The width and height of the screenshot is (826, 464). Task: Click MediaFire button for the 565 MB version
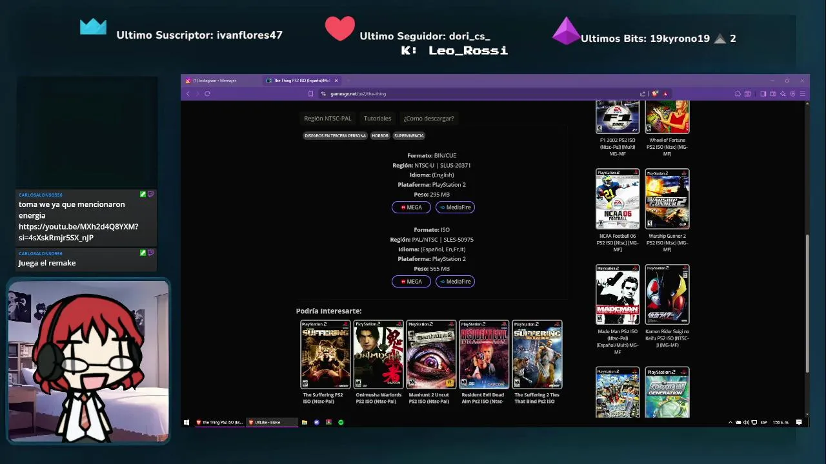click(455, 281)
